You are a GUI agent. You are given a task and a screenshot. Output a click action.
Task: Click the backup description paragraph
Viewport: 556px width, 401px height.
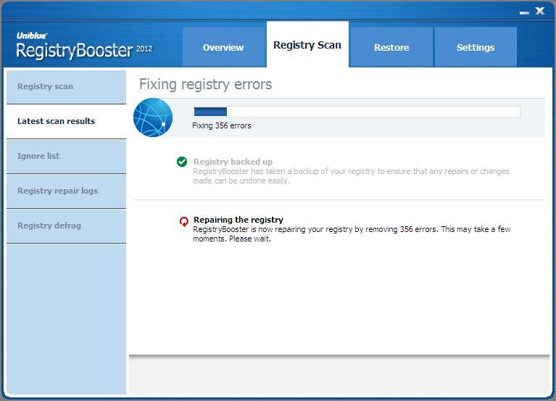click(x=351, y=176)
